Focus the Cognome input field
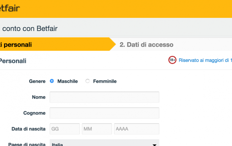Screen dimensions: 232x146 (104, 113)
